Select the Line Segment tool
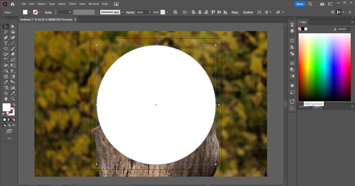The width and height of the screenshot is (355, 186). (x=13, y=43)
